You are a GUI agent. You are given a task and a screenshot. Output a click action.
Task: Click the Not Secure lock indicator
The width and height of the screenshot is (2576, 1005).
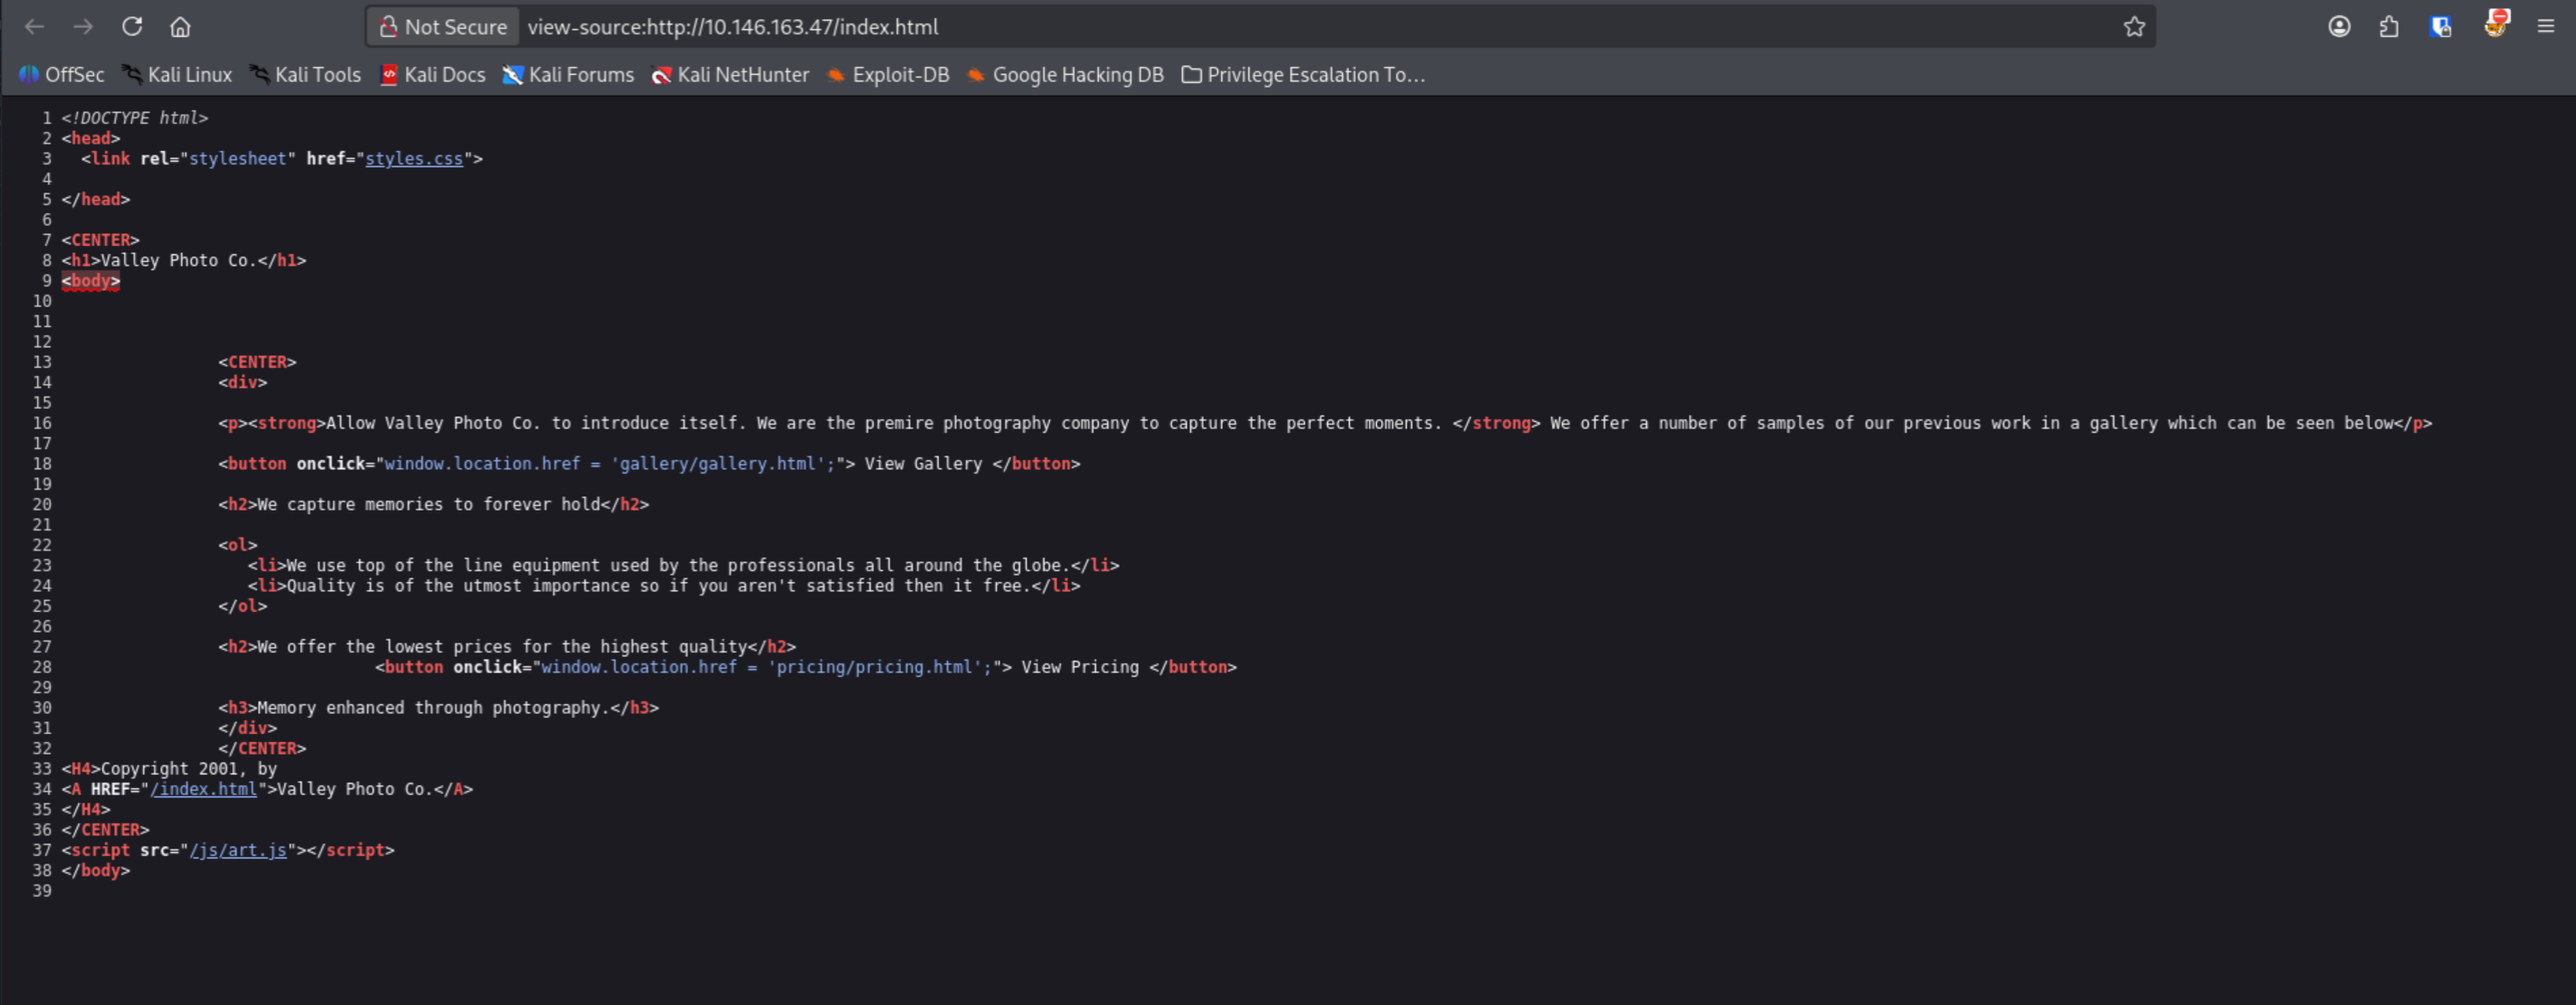point(443,27)
